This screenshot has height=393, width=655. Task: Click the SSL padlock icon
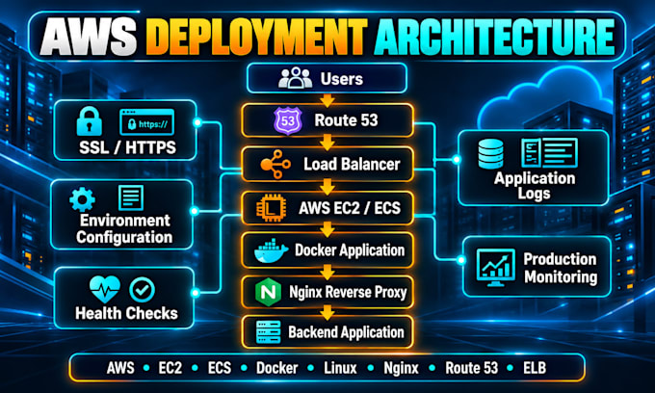(x=90, y=121)
